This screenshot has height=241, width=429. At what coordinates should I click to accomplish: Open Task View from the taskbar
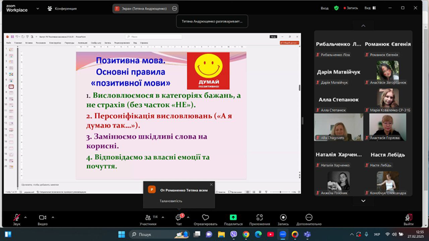click(x=197, y=234)
